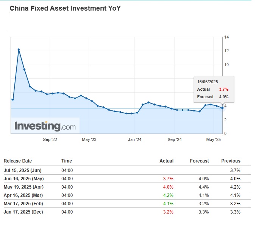This screenshot has width=256, height=226.
Task: Click the Sep '22 x-axis label
Action: 50,140
